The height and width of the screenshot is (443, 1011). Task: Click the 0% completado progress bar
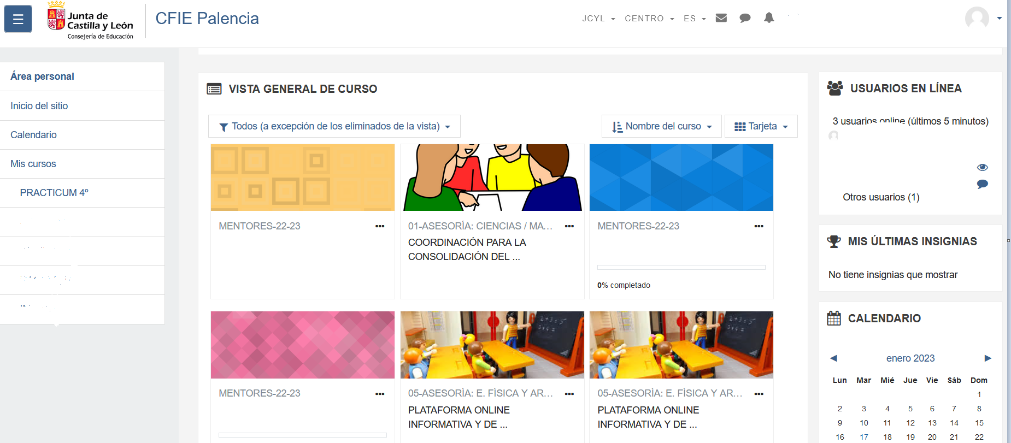pos(681,268)
